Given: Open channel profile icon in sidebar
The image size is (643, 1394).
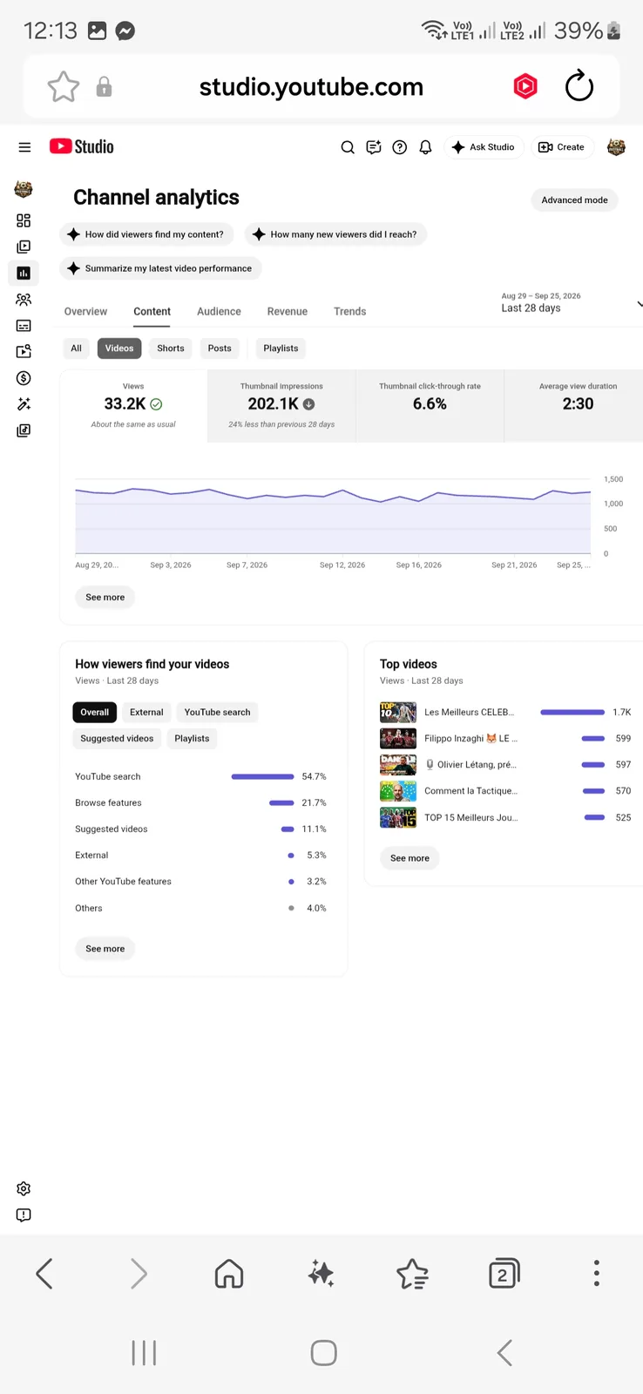Looking at the screenshot, I should pyautogui.click(x=24, y=189).
